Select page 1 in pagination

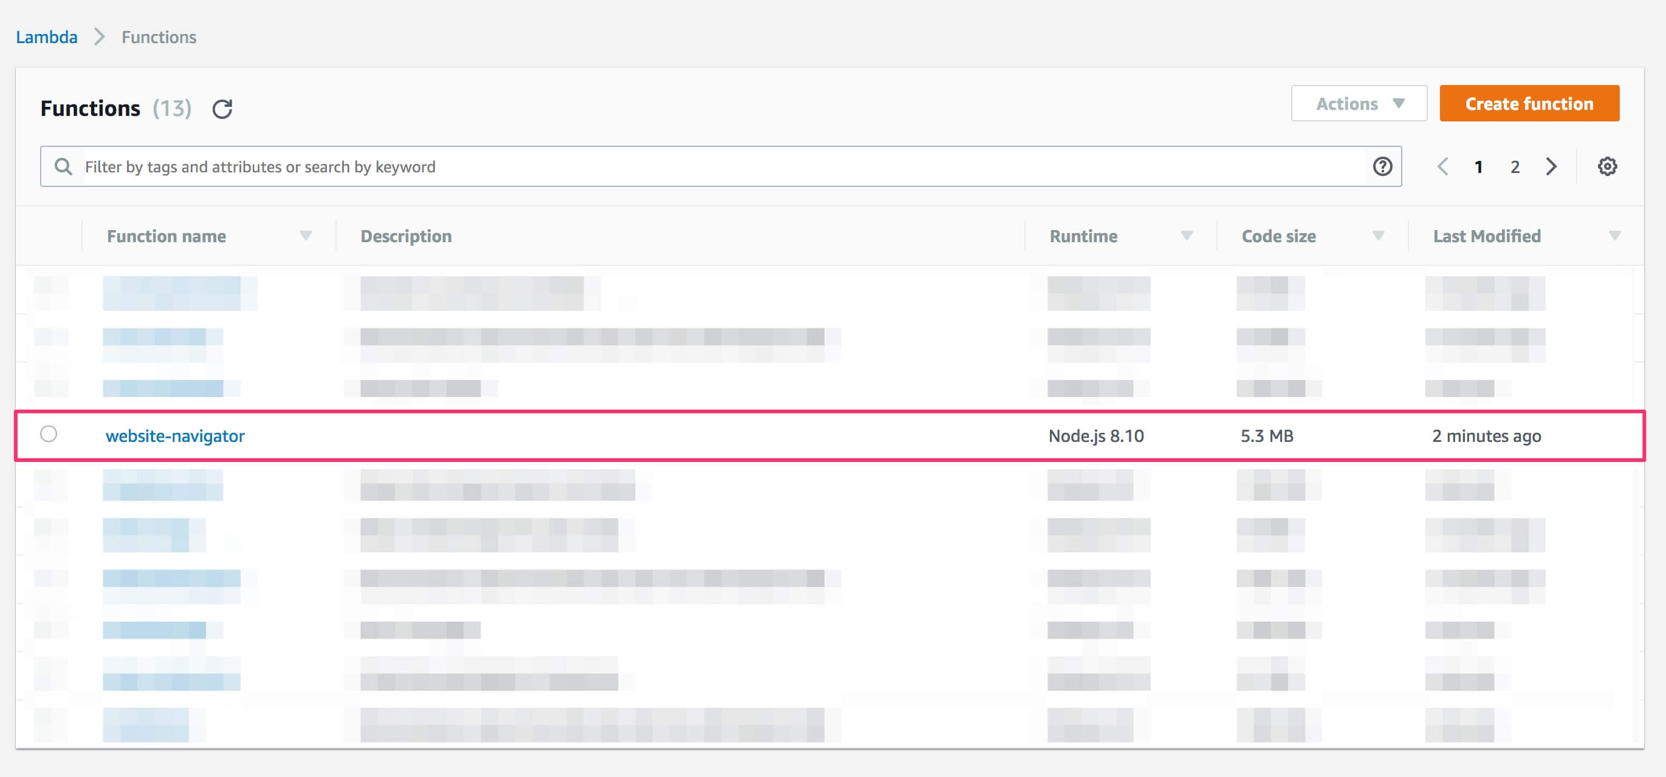pyautogui.click(x=1478, y=168)
